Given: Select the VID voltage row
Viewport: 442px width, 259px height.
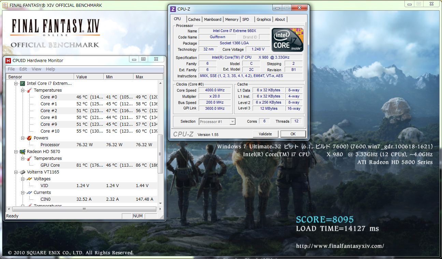Looking at the screenshot, I should [x=82, y=186].
